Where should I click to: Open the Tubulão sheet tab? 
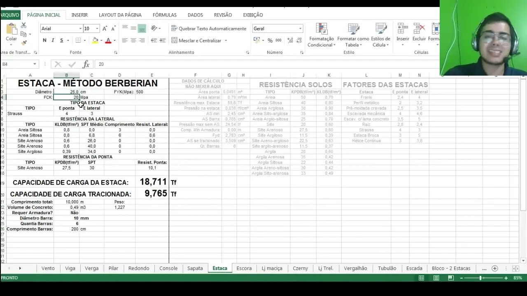387,268
